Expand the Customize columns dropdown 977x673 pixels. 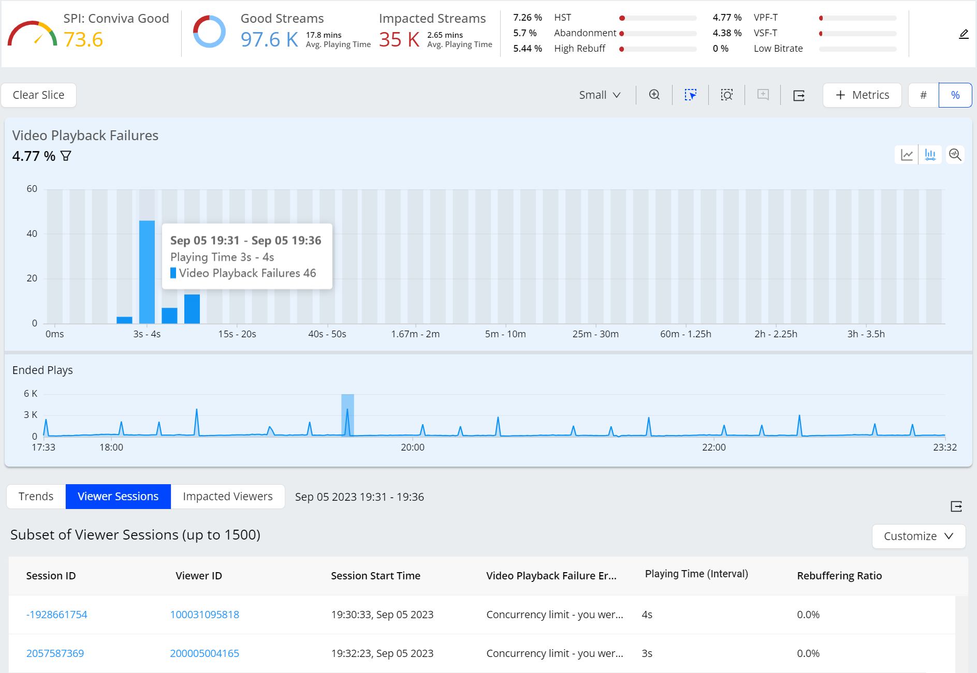coord(918,536)
